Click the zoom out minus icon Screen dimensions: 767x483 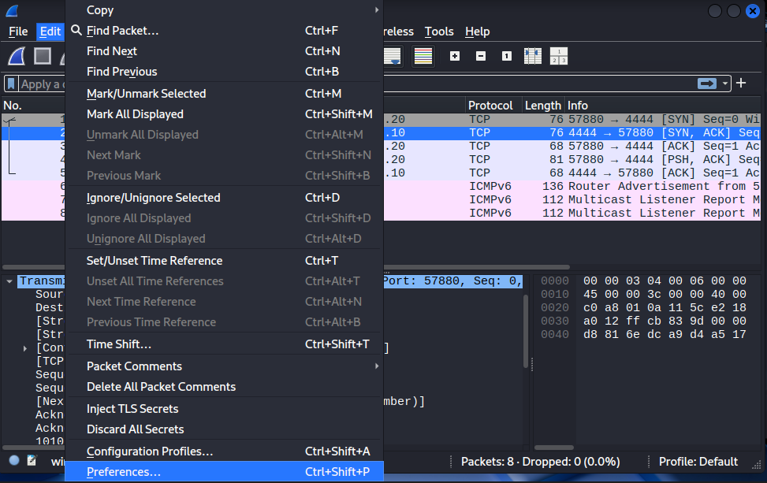tap(481, 56)
